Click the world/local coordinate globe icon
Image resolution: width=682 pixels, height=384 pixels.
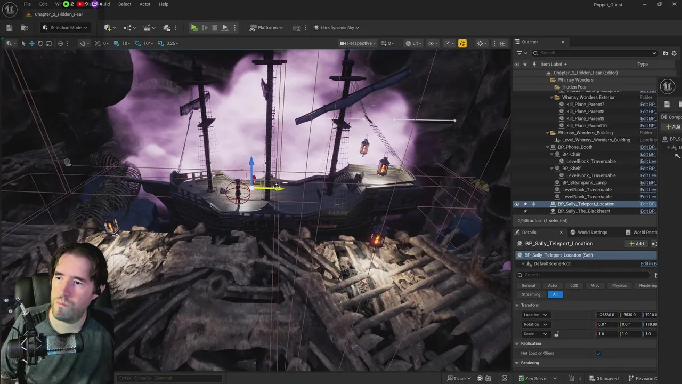tap(60, 43)
